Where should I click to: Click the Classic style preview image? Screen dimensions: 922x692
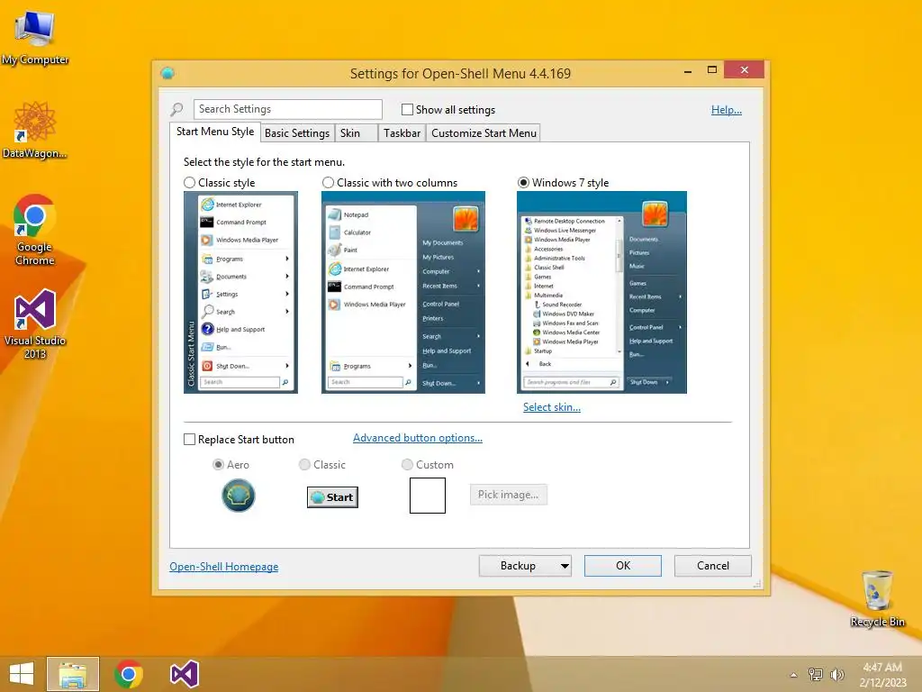pos(240,293)
